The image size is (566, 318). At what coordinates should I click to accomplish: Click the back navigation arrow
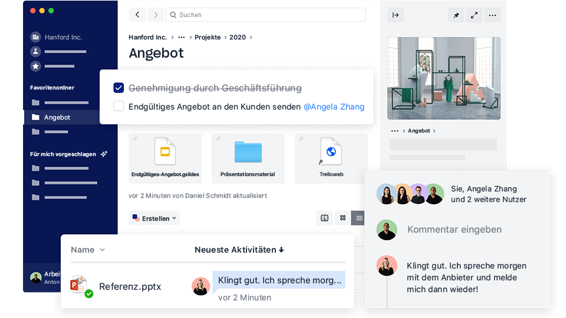[137, 15]
